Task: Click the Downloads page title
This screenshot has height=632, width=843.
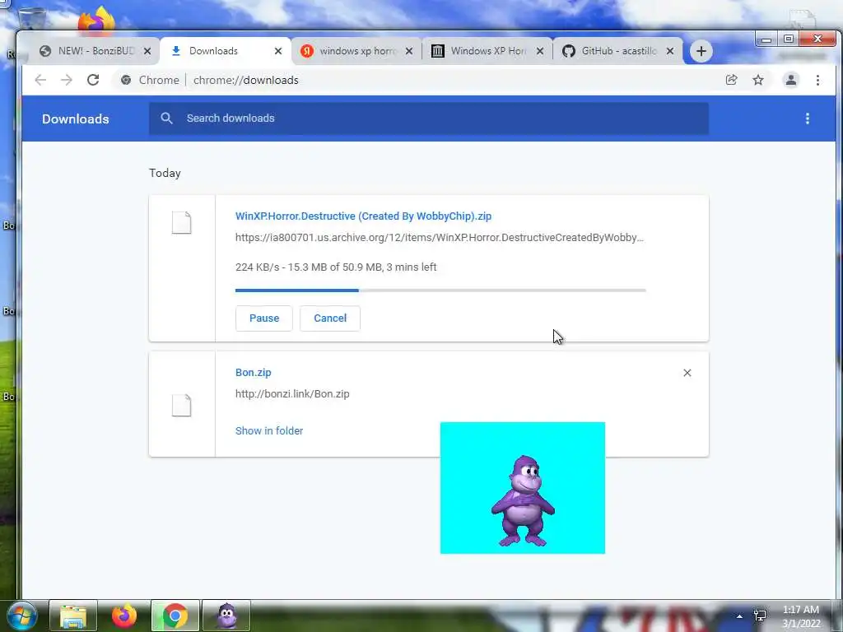Action: click(76, 118)
